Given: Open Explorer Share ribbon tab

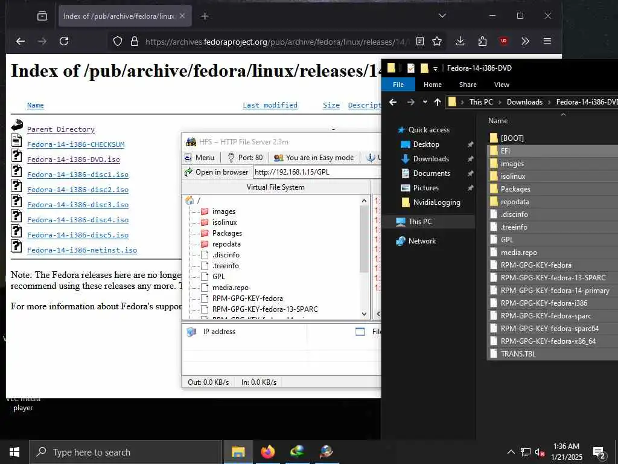Looking at the screenshot, I should [468, 85].
